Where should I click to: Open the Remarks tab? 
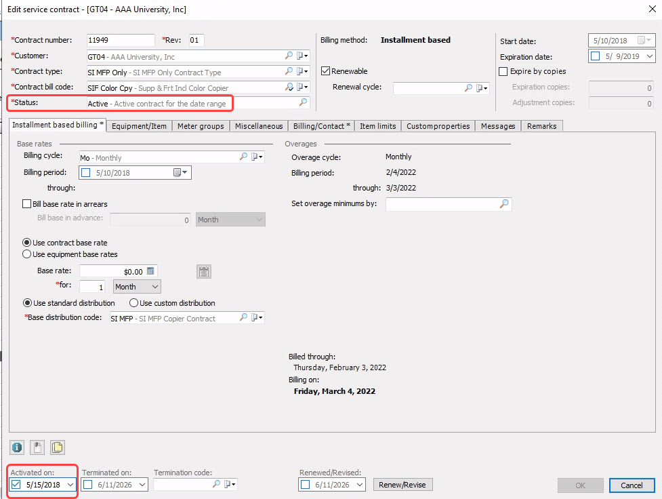(x=541, y=126)
